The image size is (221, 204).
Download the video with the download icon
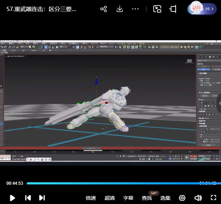[120, 9]
